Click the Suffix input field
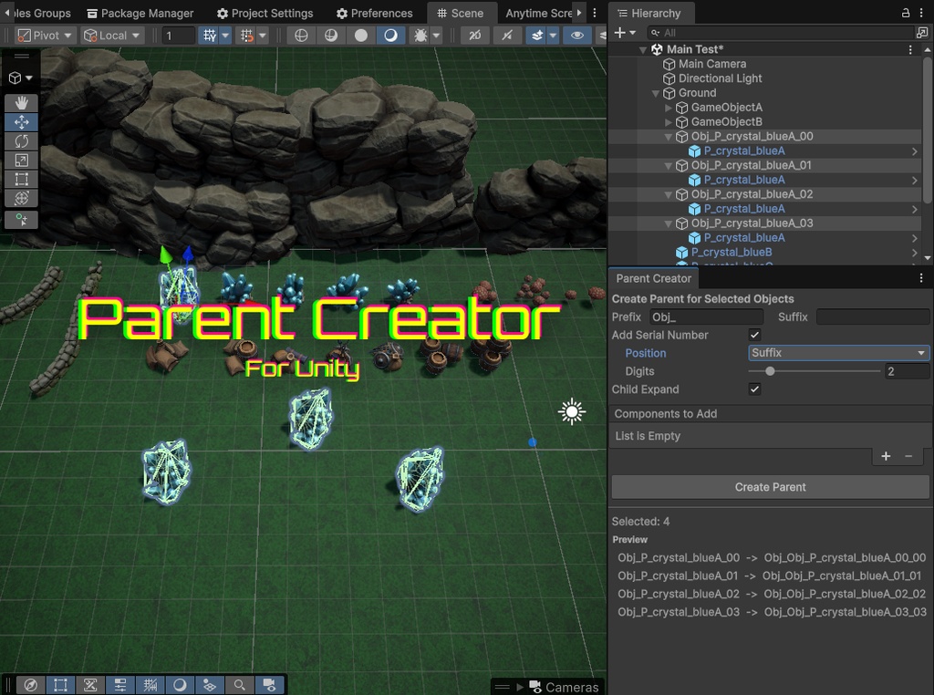 pyautogui.click(x=873, y=316)
